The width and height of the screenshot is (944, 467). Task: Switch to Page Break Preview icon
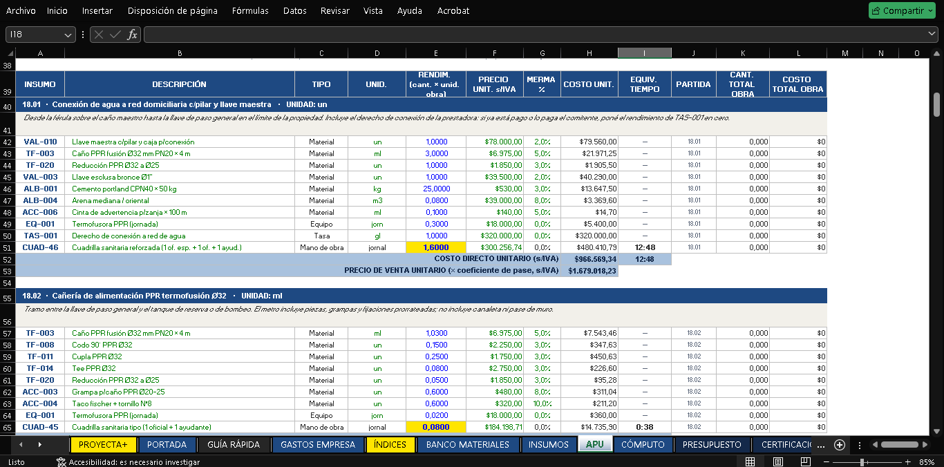tap(805, 461)
